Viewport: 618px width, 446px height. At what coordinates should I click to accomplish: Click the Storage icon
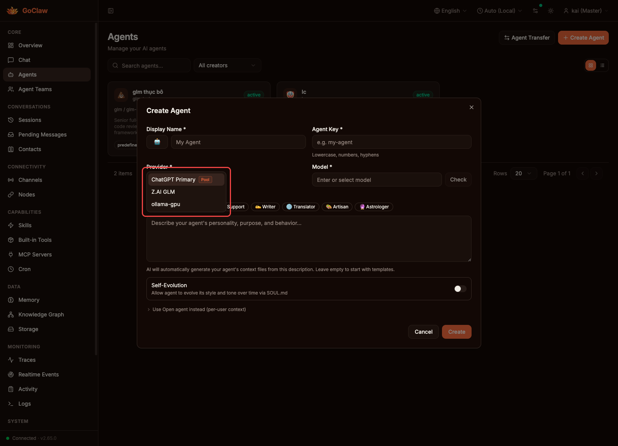(x=11, y=329)
